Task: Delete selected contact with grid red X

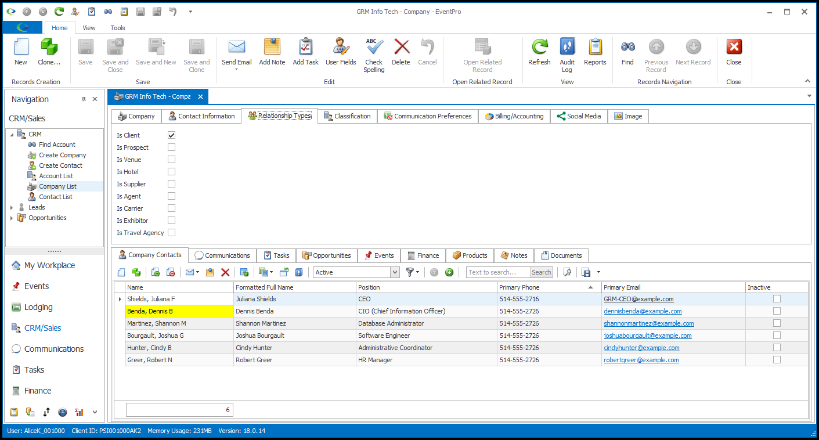Action: tap(225, 272)
